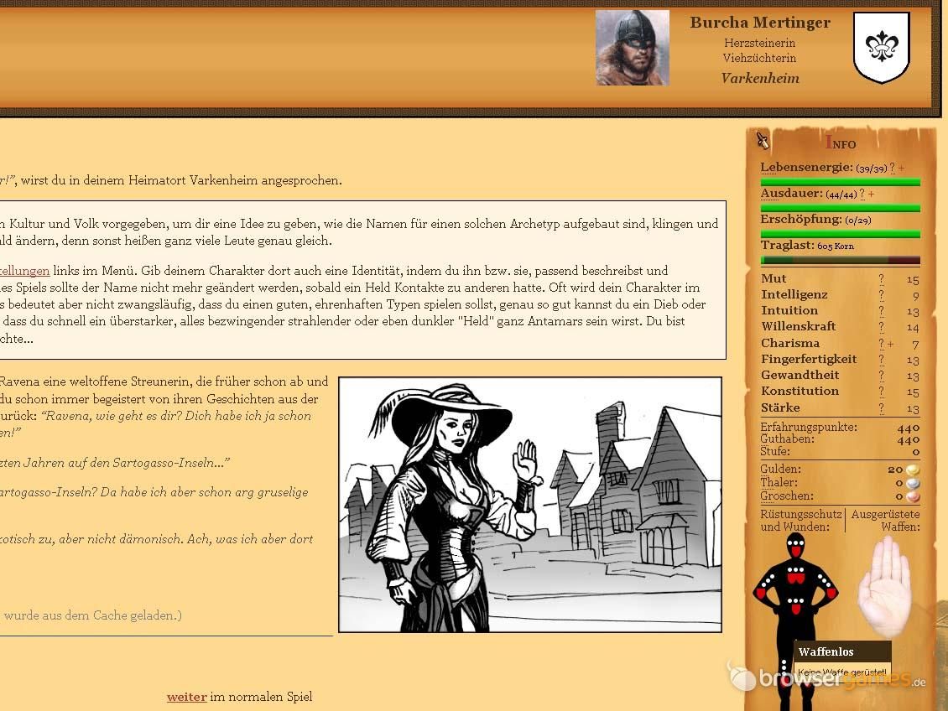Click the Ausdauer label

(x=791, y=194)
